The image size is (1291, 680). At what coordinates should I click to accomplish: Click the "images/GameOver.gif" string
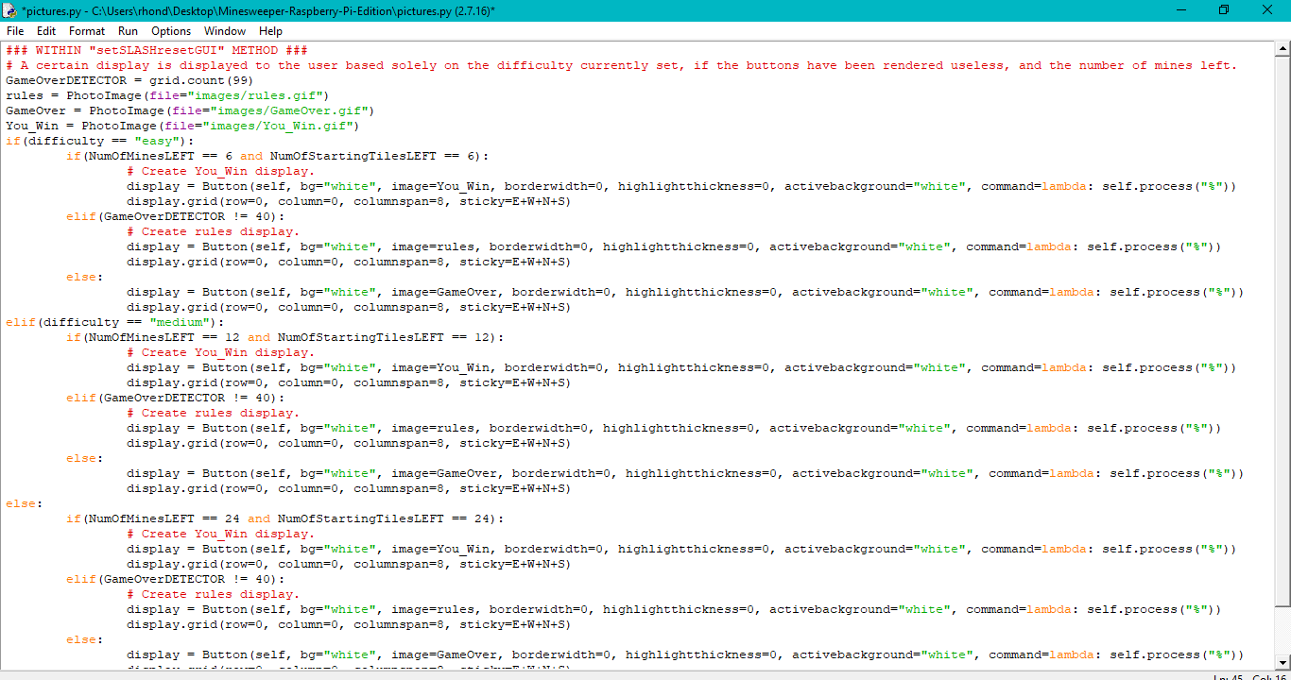288,110
